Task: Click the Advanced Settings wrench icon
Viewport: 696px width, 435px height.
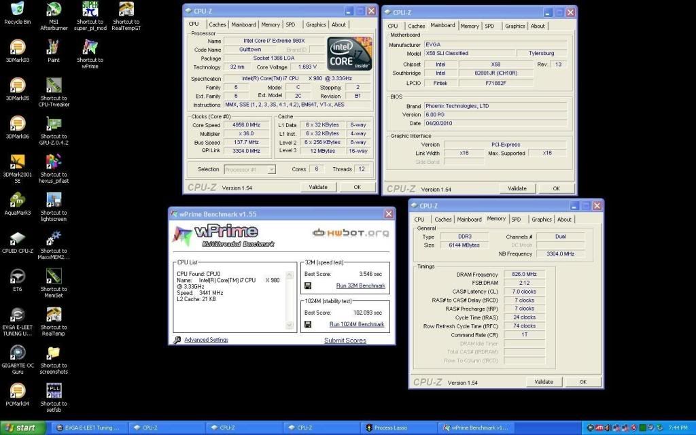Action: click(x=177, y=340)
